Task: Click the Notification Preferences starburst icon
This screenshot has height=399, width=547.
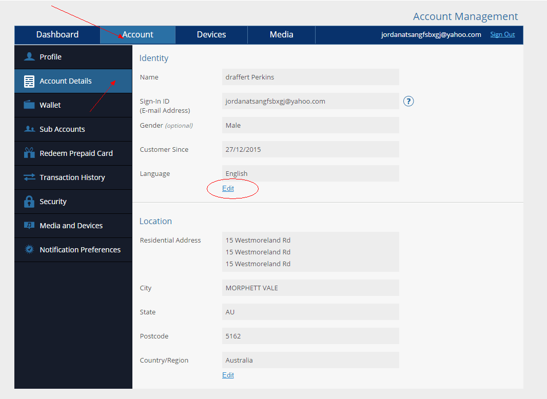Action: click(x=29, y=250)
